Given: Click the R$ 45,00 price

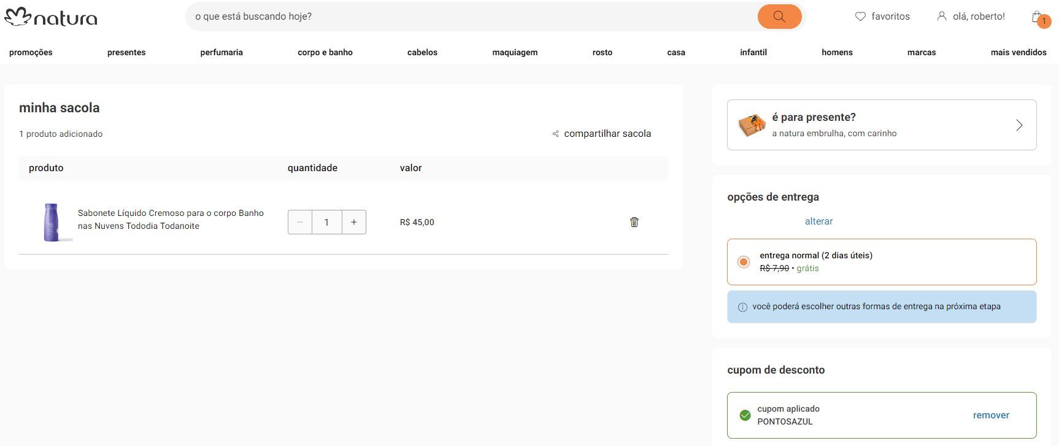Looking at the screenshot, I should [417, 222].
